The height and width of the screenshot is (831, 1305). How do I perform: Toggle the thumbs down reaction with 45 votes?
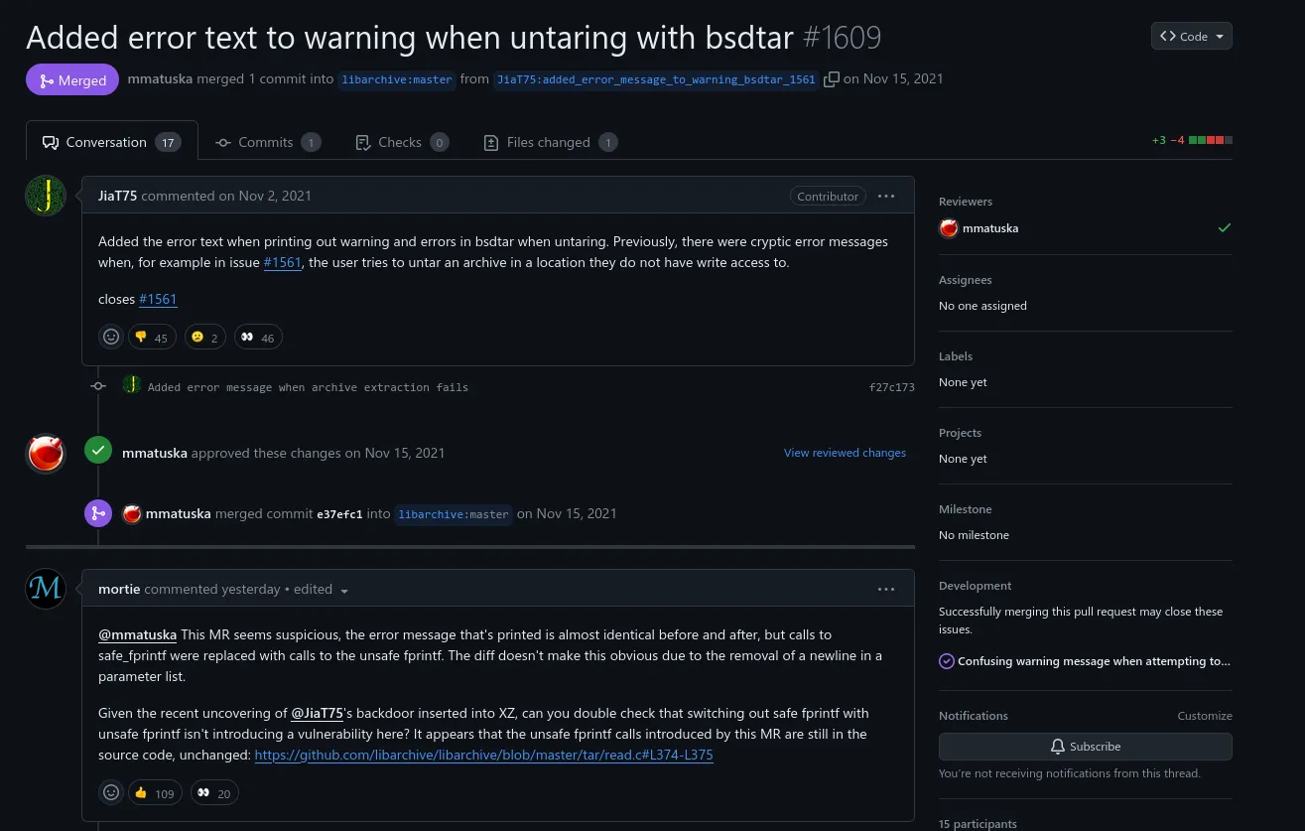point(152,338)
